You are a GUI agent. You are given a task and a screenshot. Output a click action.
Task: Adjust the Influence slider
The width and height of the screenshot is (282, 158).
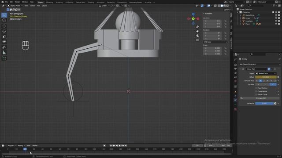tap(264, 104)
